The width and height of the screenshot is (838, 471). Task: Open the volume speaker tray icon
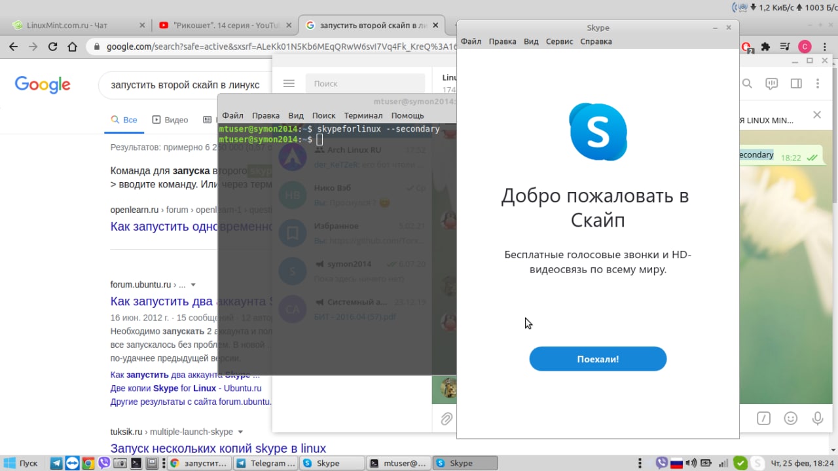click(x=691, y=463)
